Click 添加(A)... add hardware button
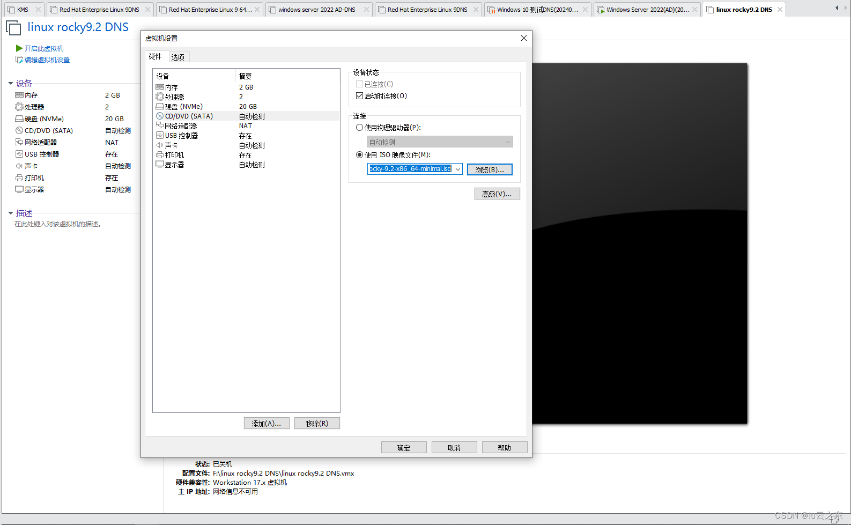Viewport: 851px width, 525px height. tap(267, 424)
